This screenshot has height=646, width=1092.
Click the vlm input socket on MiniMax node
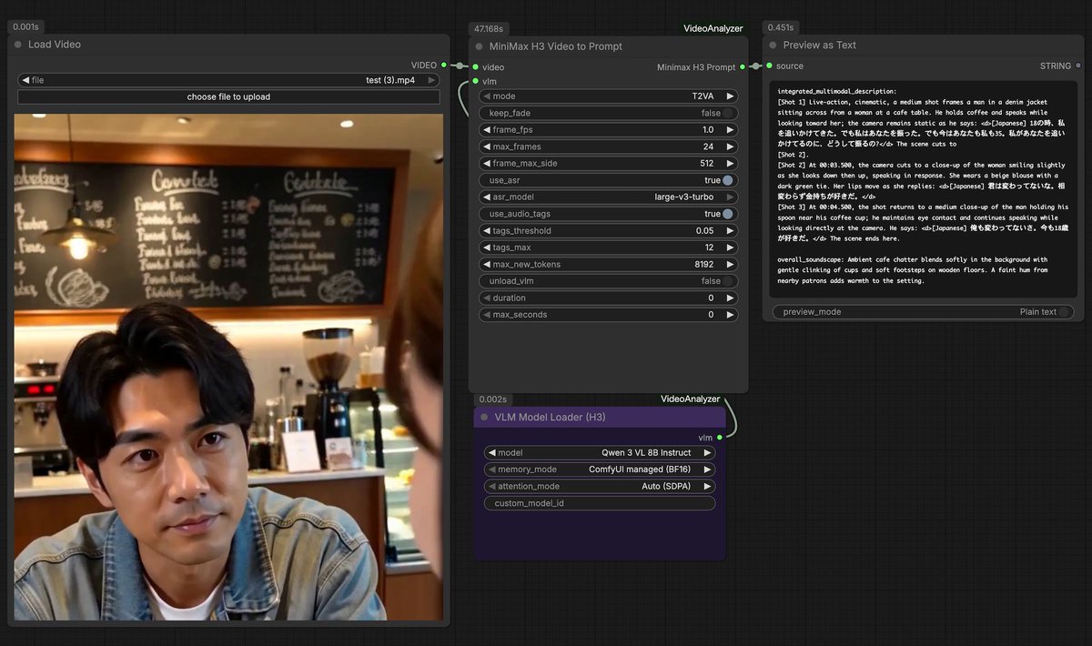(475, 81)
